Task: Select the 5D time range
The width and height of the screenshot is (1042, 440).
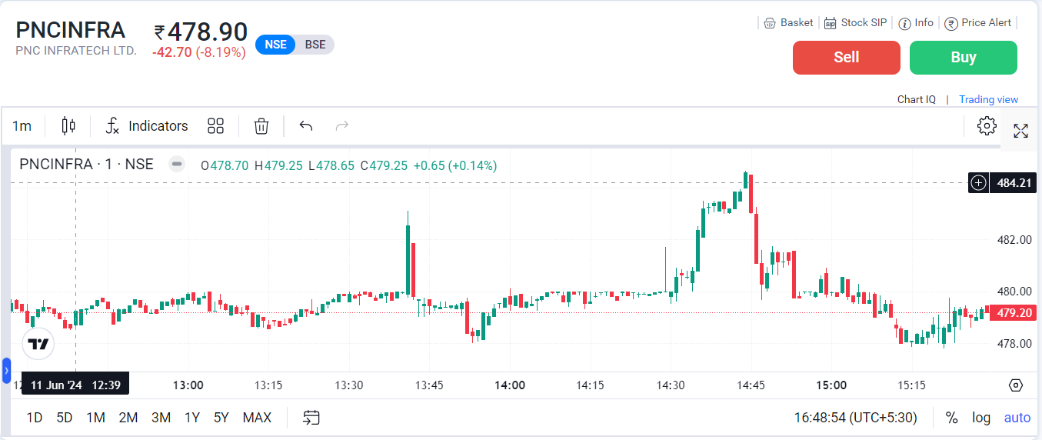Action: coord(65,418)
